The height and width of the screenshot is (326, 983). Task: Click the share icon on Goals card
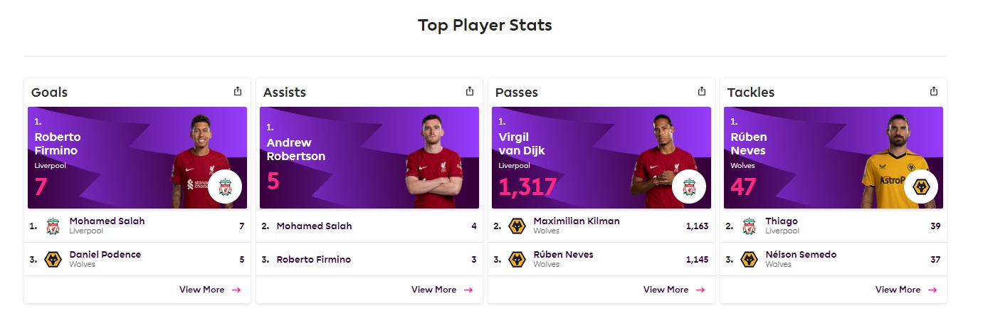[x=238, y=91]
